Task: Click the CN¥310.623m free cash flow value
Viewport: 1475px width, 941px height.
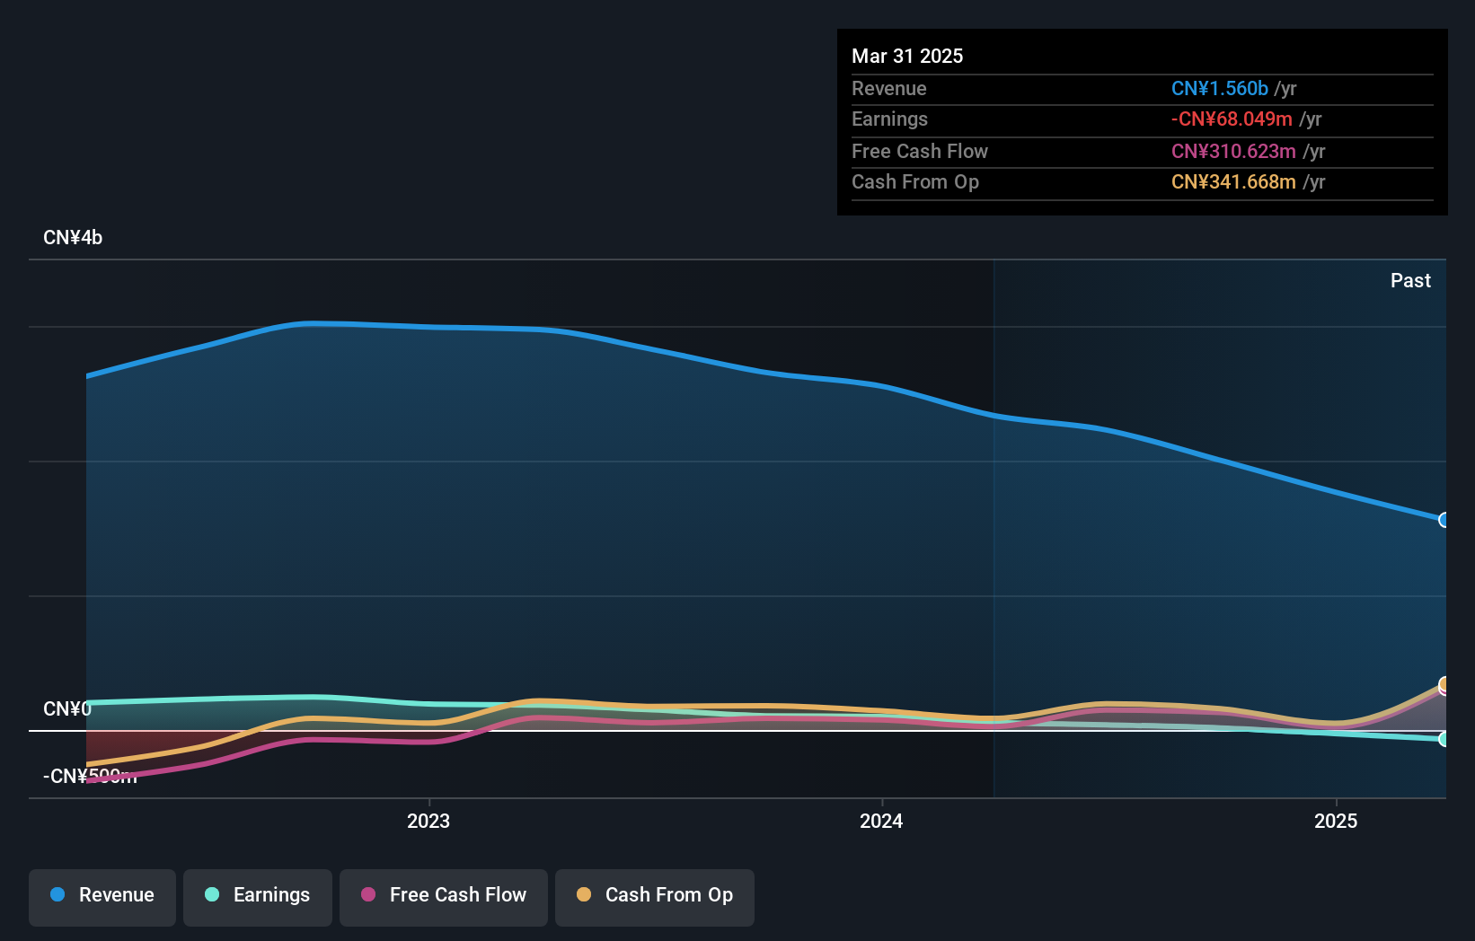Action: 1233,151
